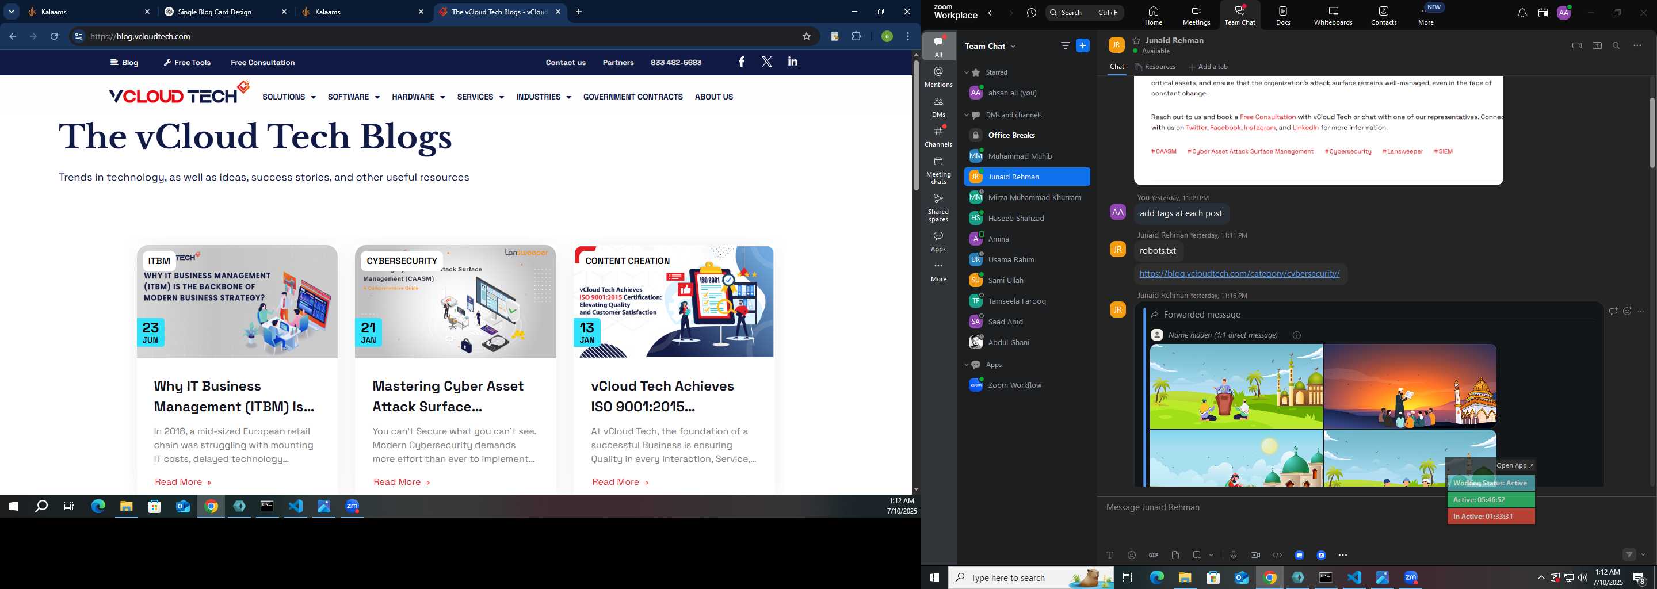Open the SOLUTIONS dropdown menu
This screenshot has height=589, width=1657.
289,97
